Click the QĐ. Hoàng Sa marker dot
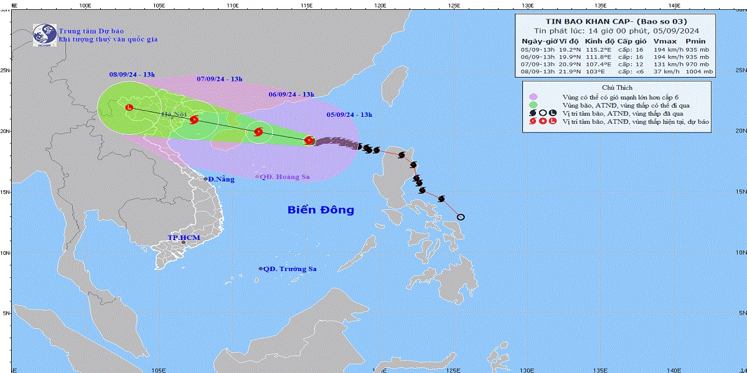 (257, 177)
